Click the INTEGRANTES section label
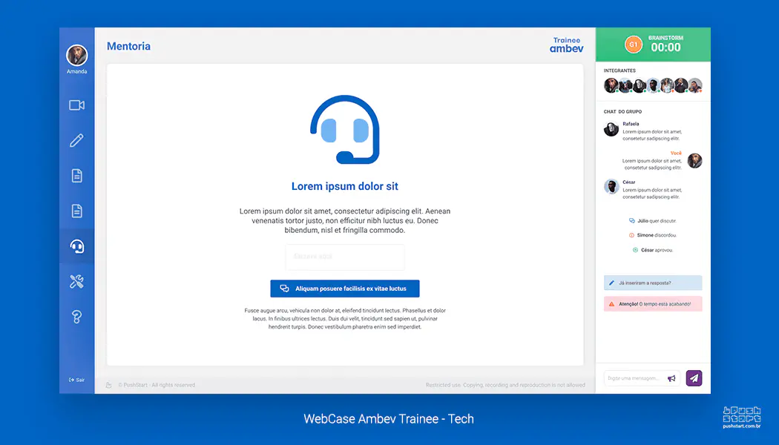This screenshot has width=779, height=445. (x=619, y=70)
